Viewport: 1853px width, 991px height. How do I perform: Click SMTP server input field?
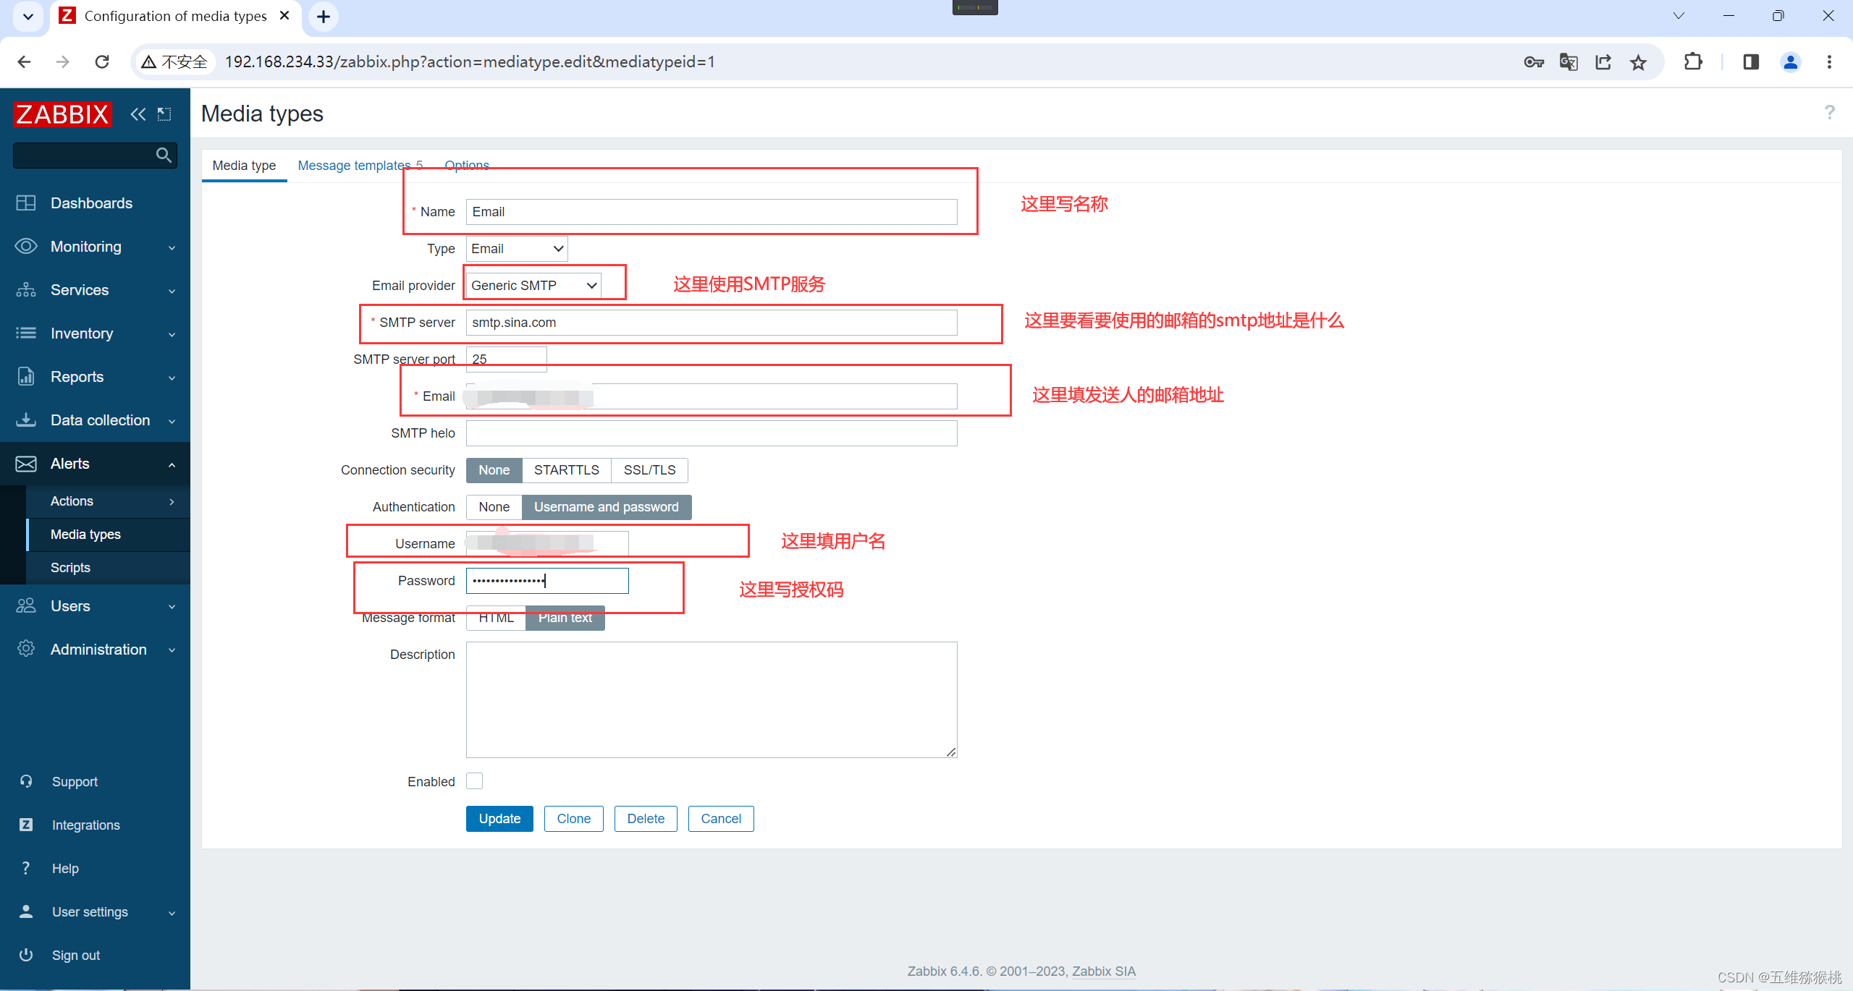pyautogui.click(x=711, y=322)
